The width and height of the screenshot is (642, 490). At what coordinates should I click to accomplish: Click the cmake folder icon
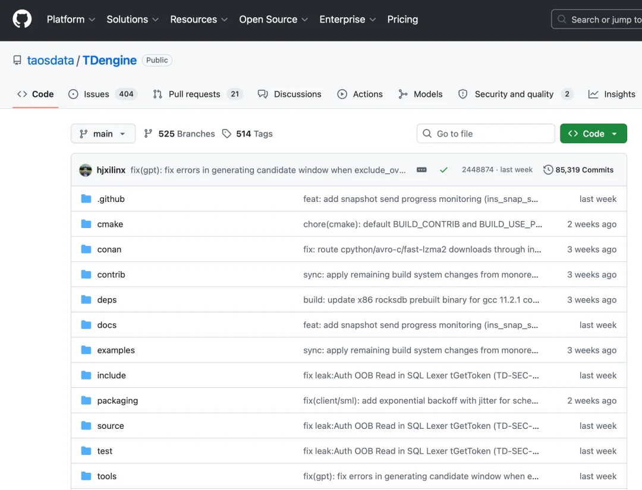tap(86, 224)
